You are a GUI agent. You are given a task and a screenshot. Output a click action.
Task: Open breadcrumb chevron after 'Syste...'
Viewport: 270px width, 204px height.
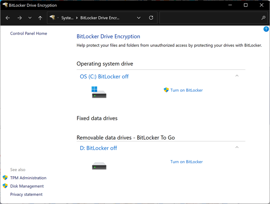coord(77,18)
